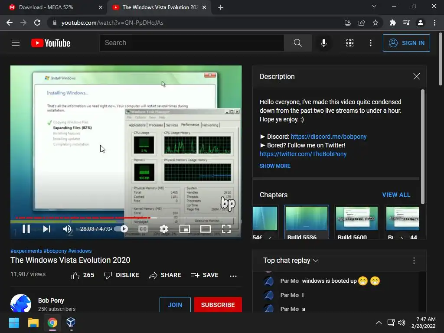
Task: Expand description with SHOW MORE
Action: pyautogui.click(x=275, y=166)
